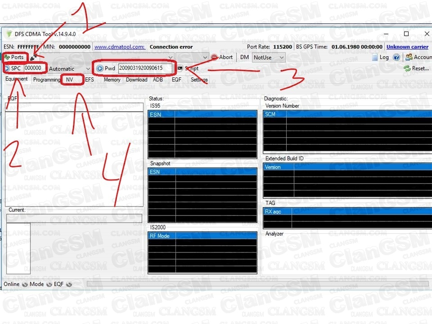Open the NV tab
Image resolution: width=432 pixels, height=324 pixels.
[x=70, y=80]
